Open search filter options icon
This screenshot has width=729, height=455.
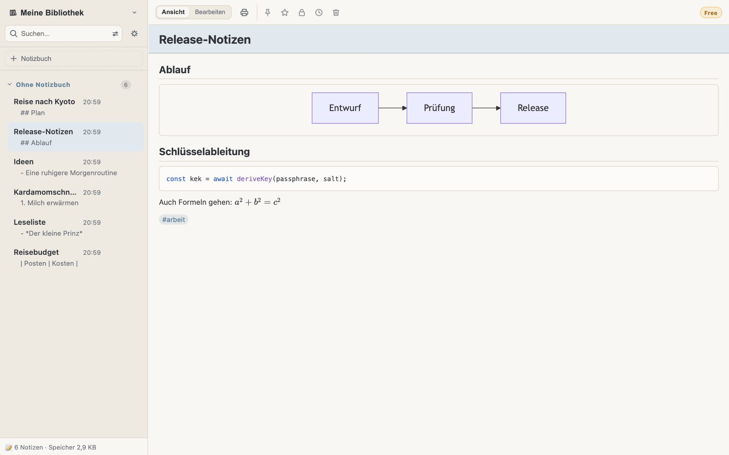115,34
